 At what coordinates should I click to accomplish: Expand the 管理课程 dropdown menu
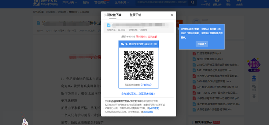click(x=101, y=2)
